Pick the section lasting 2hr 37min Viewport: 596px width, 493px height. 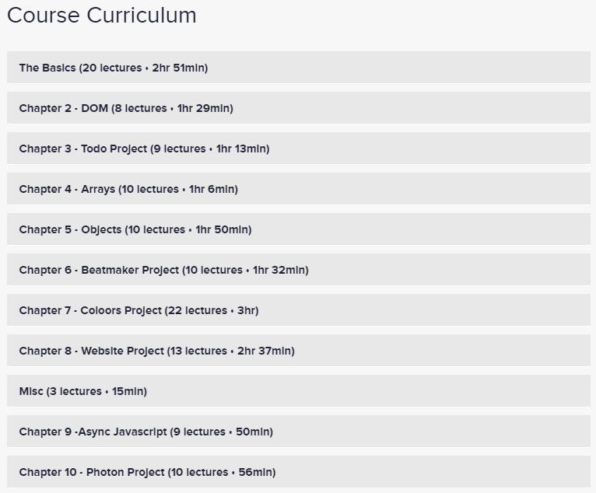click(298, 351)
